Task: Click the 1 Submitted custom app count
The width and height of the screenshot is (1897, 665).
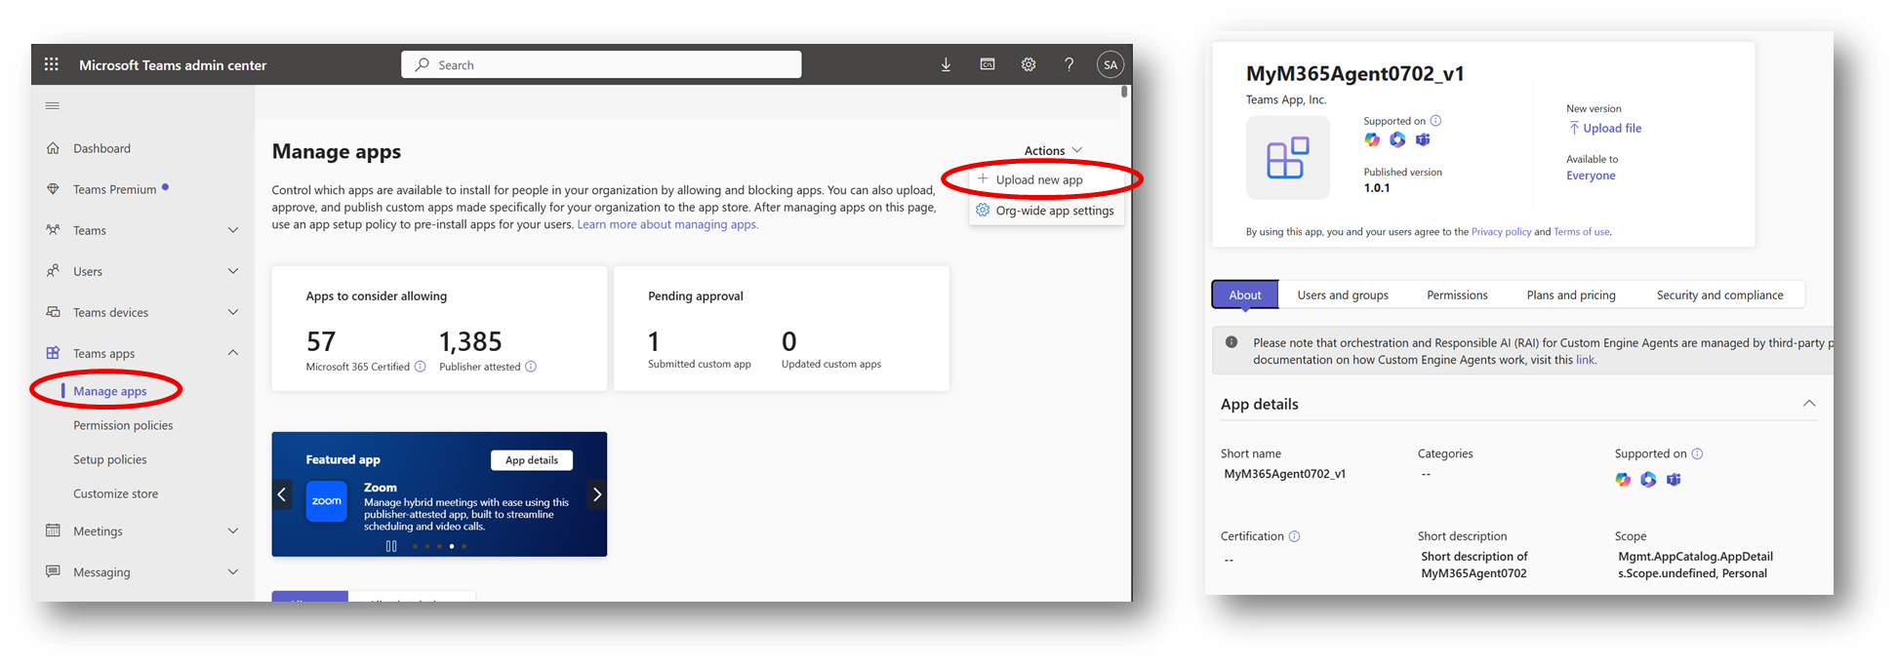Action: (654, 341)
